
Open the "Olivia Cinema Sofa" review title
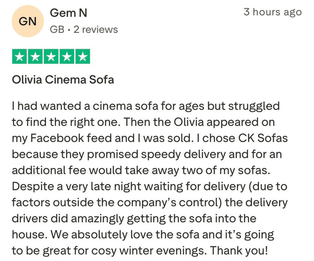[63, 80]
